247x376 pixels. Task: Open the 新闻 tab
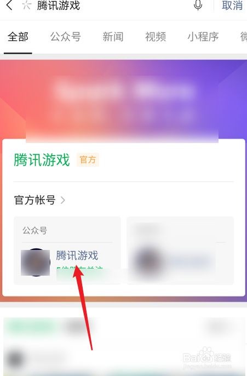113,37
